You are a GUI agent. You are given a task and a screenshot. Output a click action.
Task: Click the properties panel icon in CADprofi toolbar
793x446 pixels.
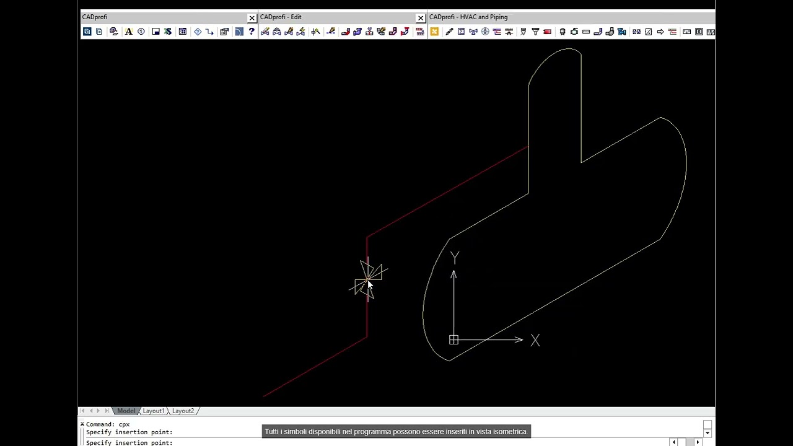click(x=224, y=32)
